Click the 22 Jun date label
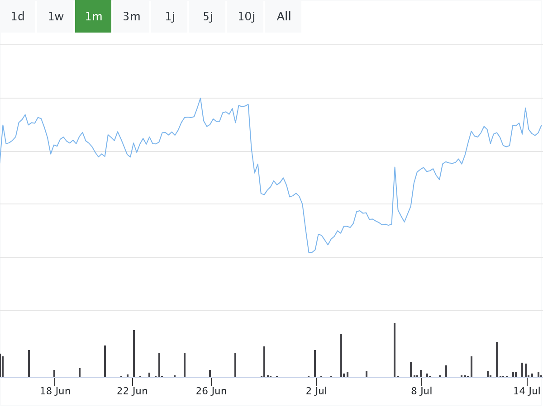The image size is (543, 407). tap(132, 391)
